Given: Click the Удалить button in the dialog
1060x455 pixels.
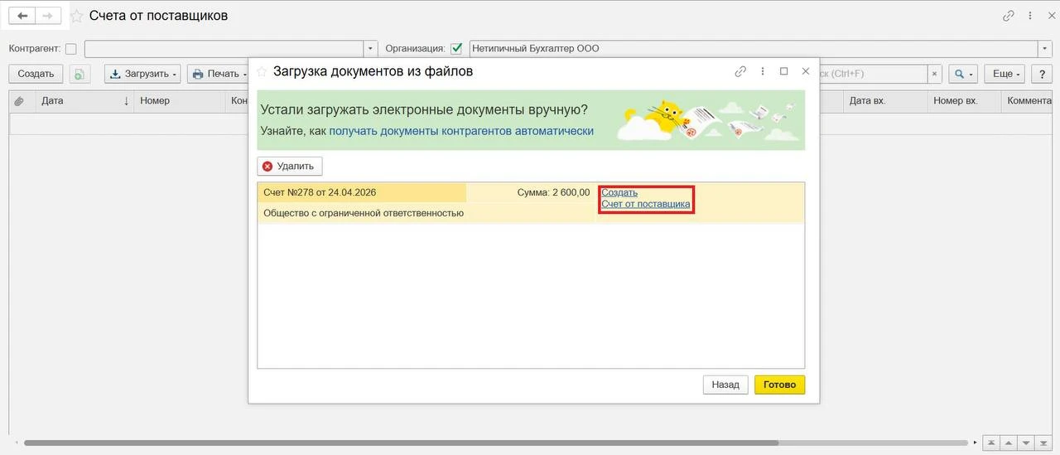Looking at the screenshot, I should 289,167.
